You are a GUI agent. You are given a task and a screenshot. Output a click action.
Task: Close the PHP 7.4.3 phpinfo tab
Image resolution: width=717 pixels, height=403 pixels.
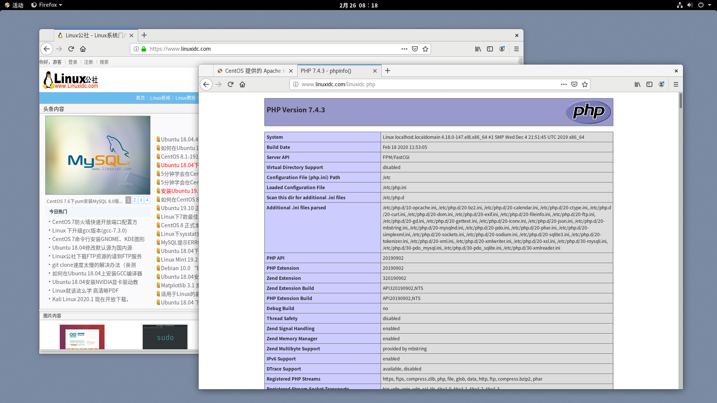[375, 71]
